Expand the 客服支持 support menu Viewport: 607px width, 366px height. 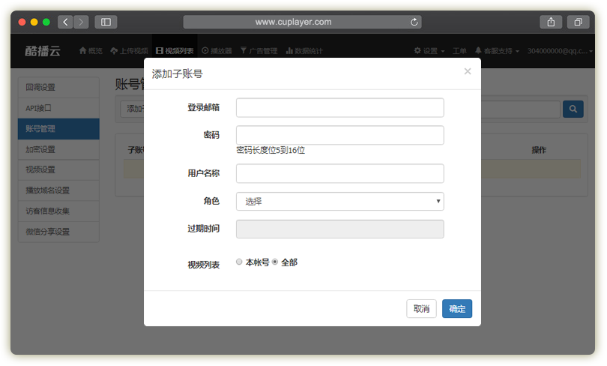[x=497, y=51]
